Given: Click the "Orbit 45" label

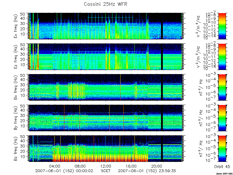Looking at the screenshot, I should (222, 167).
